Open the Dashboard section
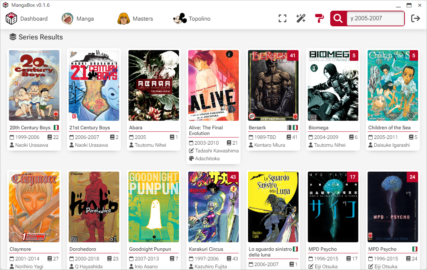 tap(27, 19)
